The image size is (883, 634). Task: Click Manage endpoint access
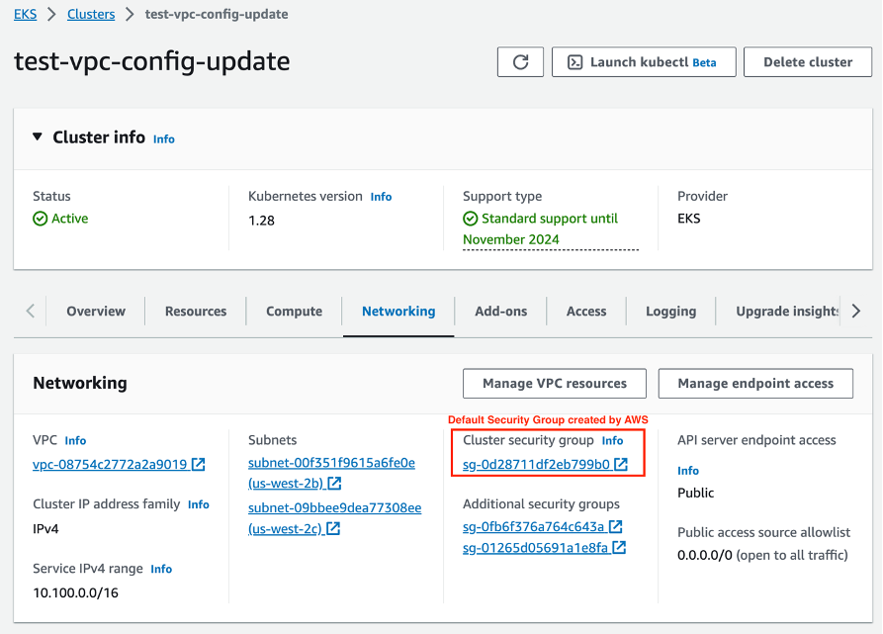tap(755, 383)
